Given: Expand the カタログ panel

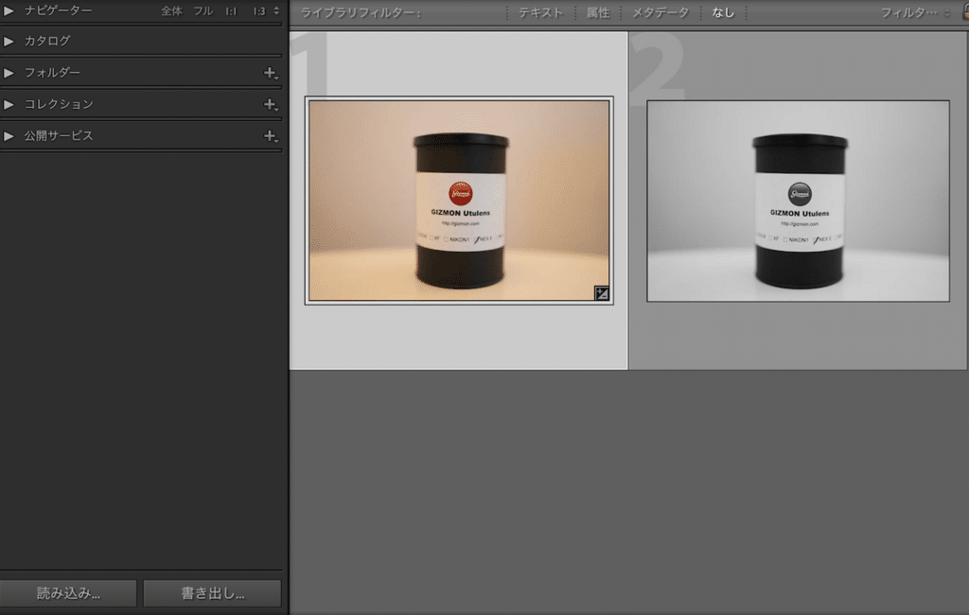Looking at the screenshot, I should [x=9, y=42].
